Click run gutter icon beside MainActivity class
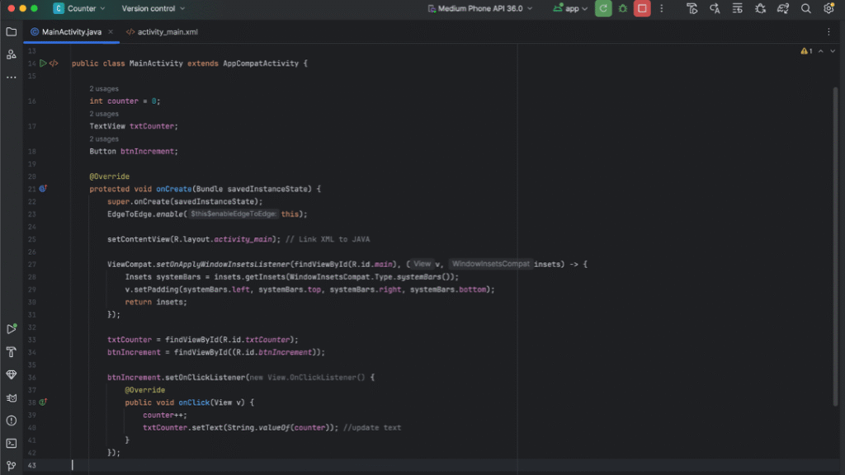The image size is (845, 475). (x=43, y=63)
